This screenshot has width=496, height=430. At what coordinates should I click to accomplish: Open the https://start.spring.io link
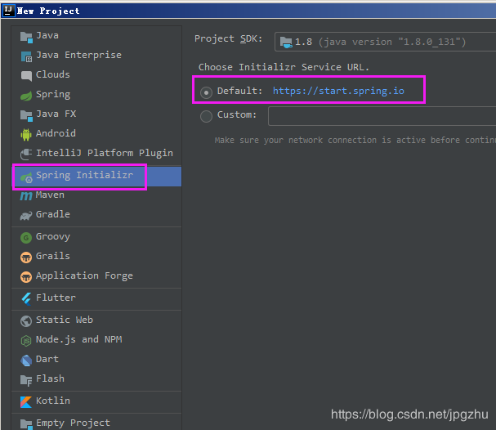(338, 91)
